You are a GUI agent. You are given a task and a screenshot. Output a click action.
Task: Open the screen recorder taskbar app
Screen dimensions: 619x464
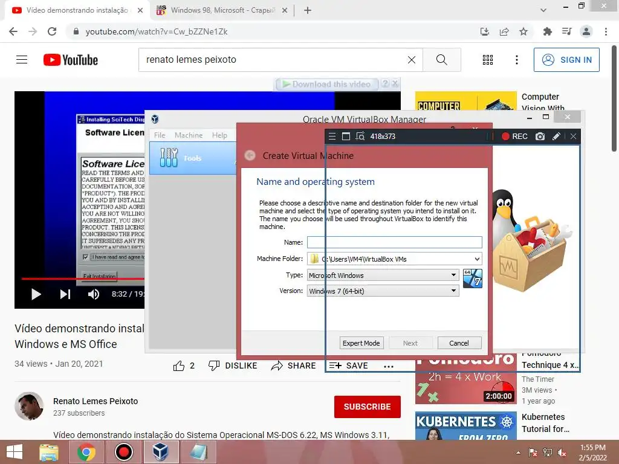click(123, 452)
